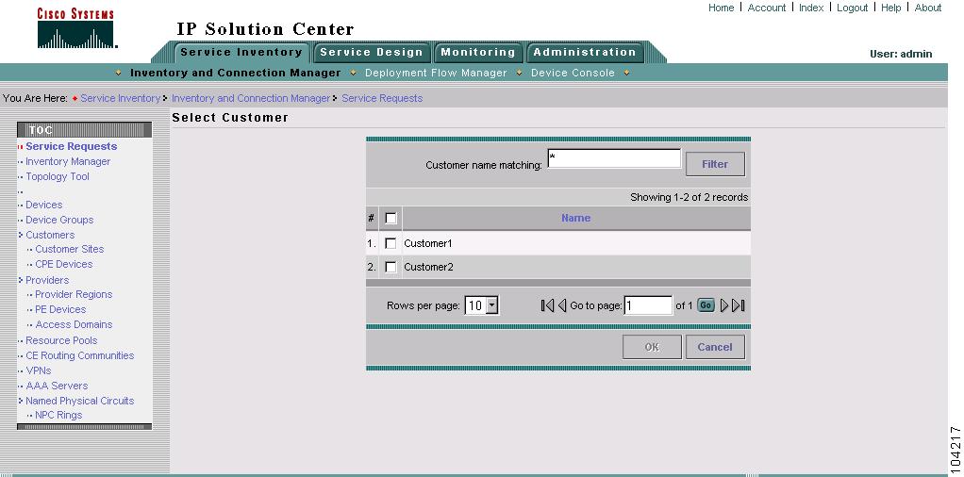The image size is (964, 477).
Task: Open Providers in the TOC
Action: pyautogui.click(x=47, y=280)
